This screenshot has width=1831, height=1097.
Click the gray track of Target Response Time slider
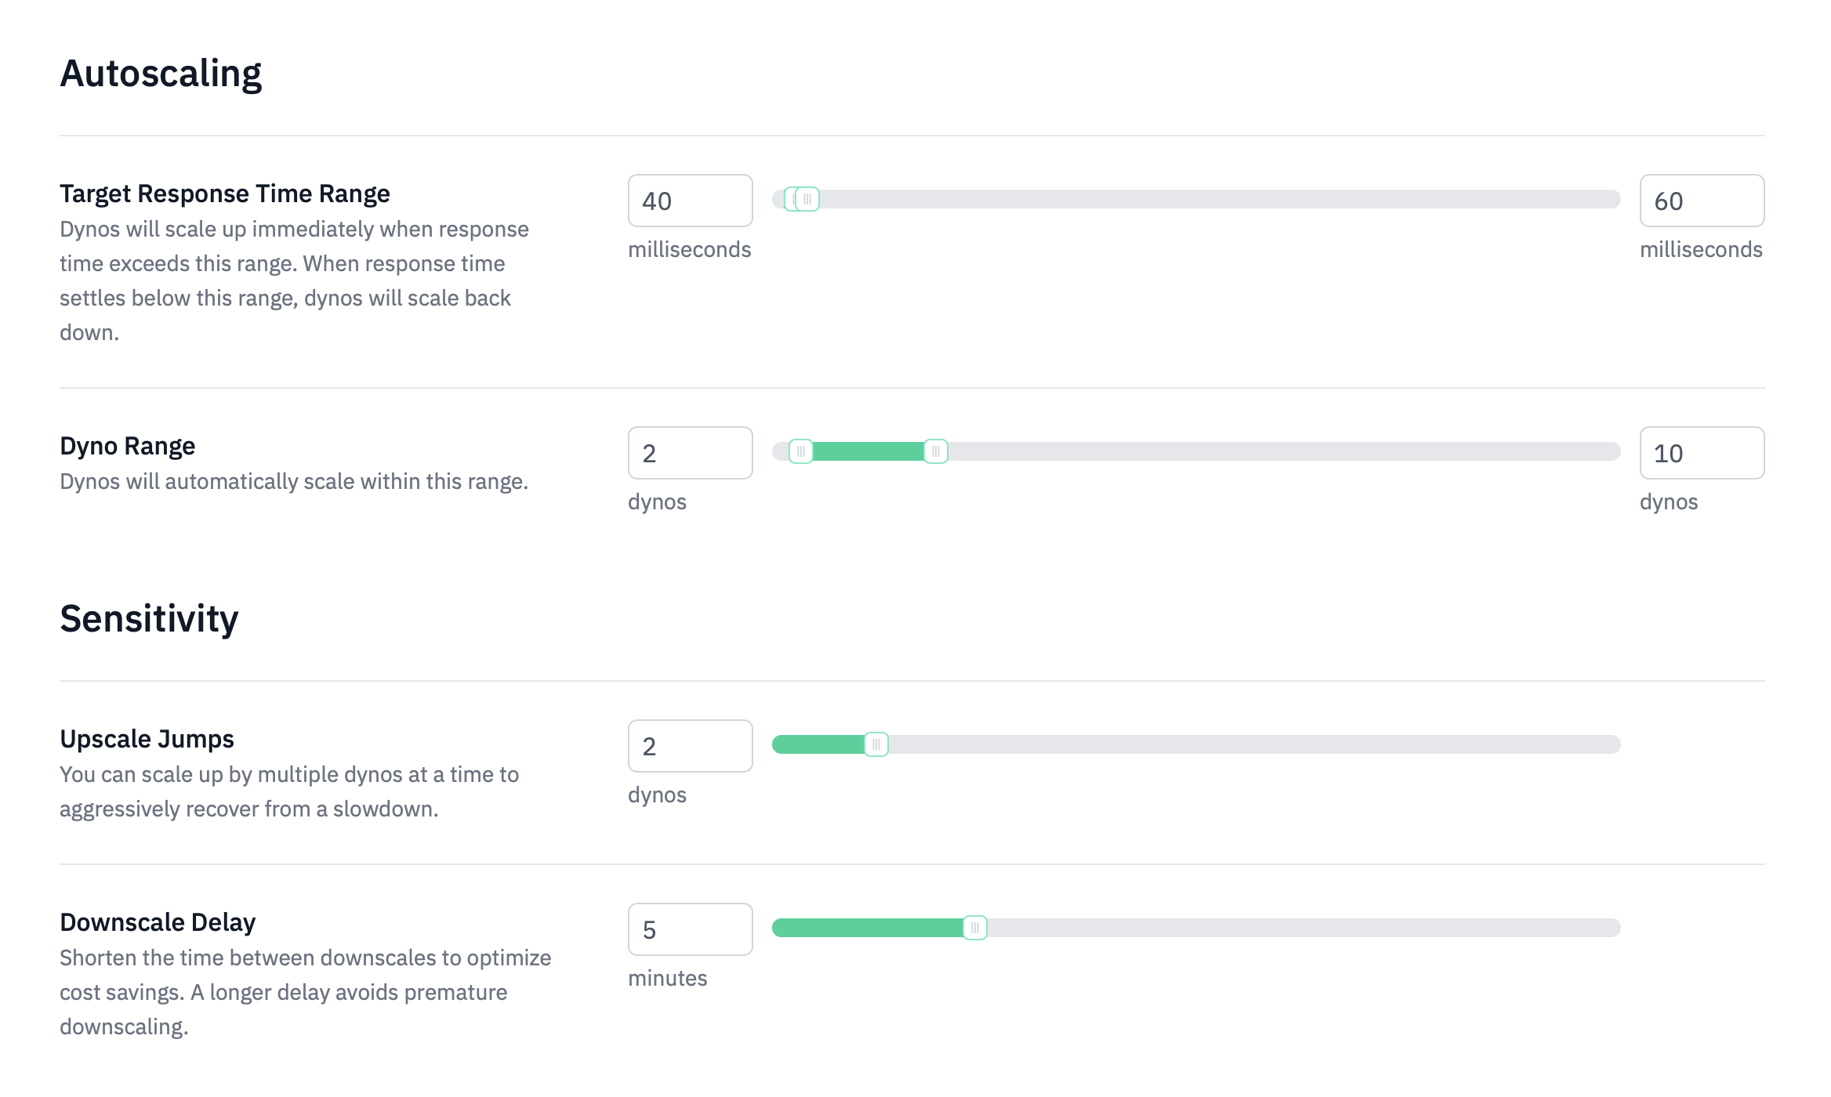(1215, 199)
